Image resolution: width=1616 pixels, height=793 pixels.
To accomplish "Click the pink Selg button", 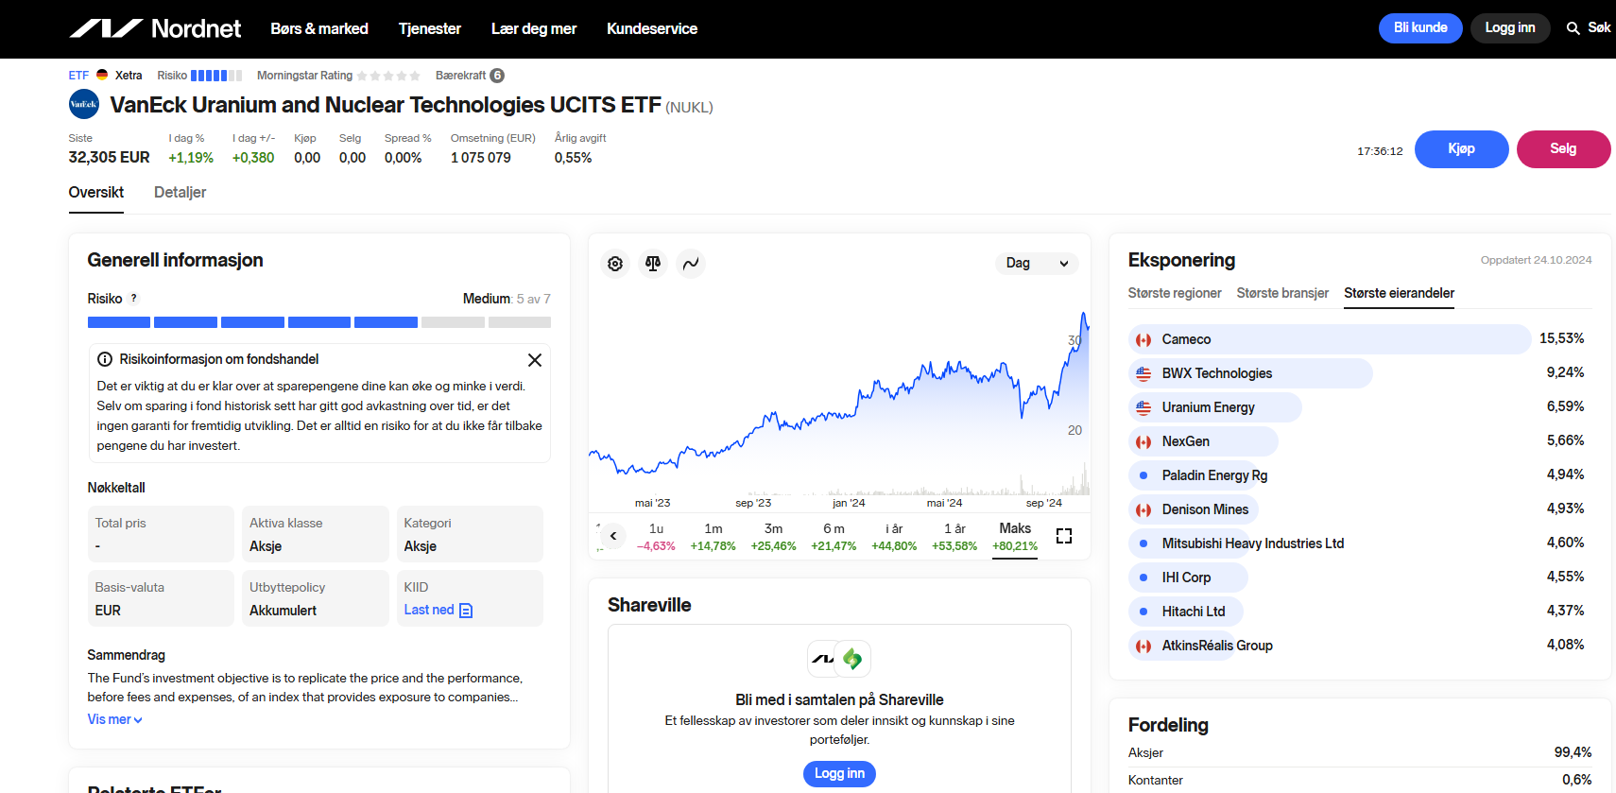I will 1563,149.
